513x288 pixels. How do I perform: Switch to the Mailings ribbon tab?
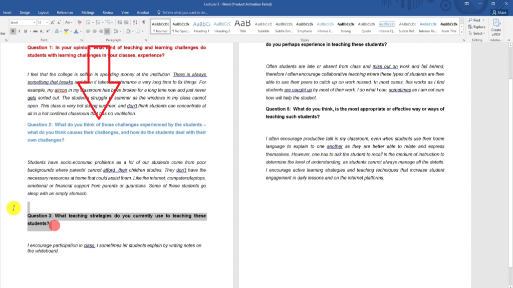88,12
